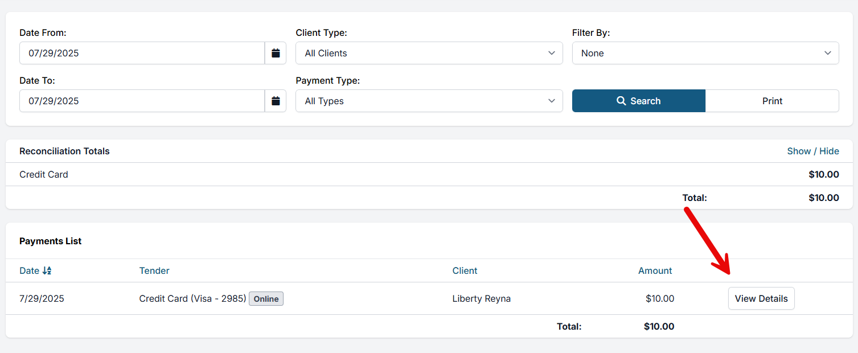Click the sort icon beside Date column
This screenshot has height=353, width=858.
[47, 271]
